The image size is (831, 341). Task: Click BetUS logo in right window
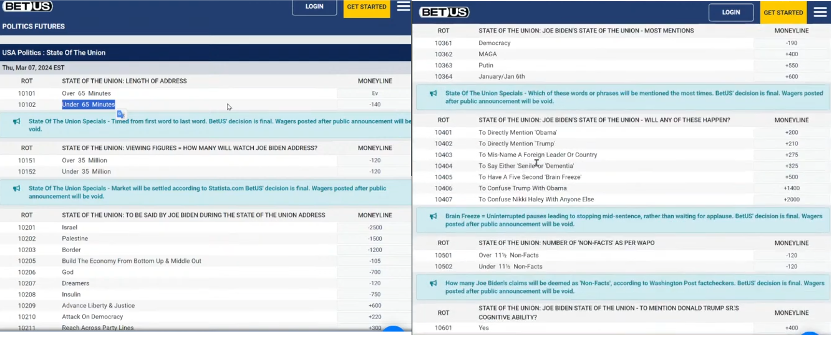point(444,12)
